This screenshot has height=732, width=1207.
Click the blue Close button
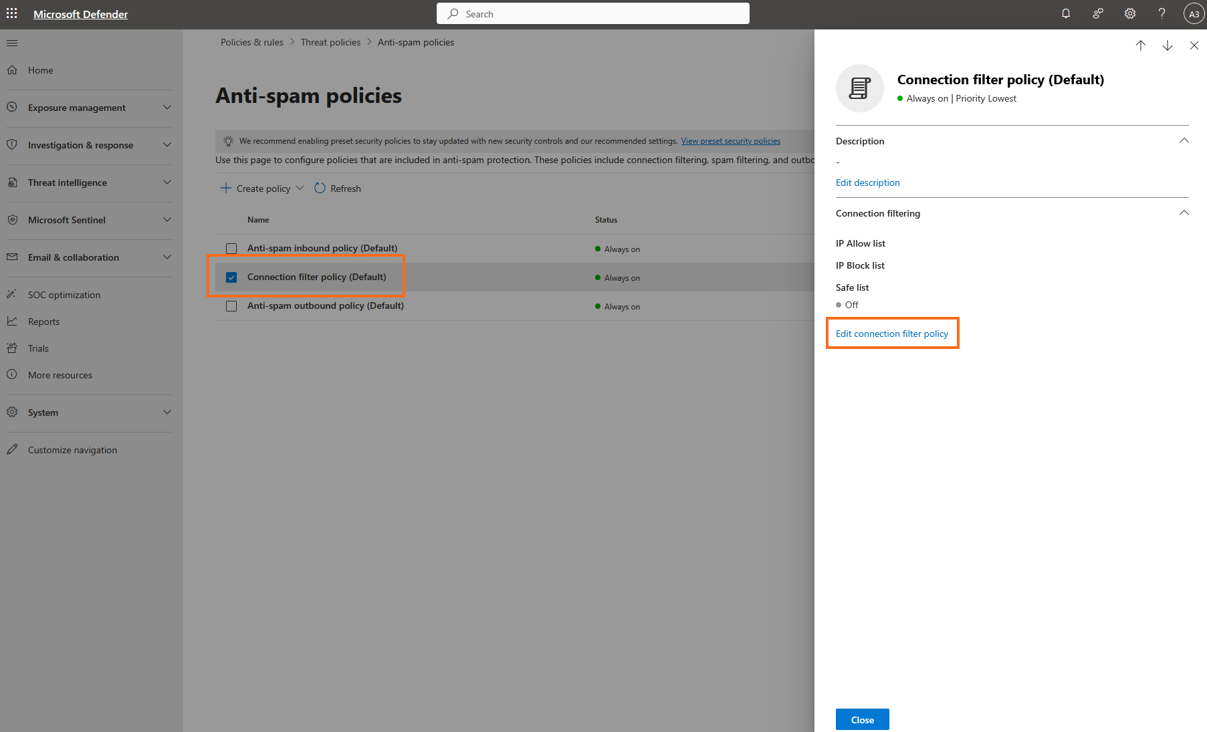[863, 719]
